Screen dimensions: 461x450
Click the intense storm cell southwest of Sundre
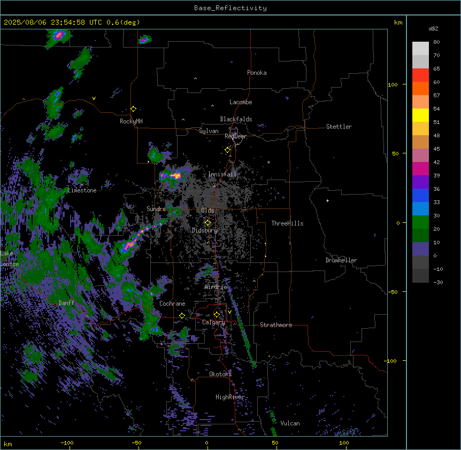(129, 244)
